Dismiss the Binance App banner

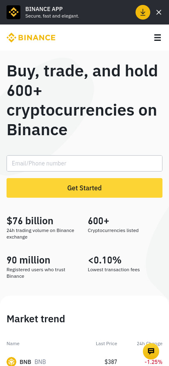click(159, 12)
